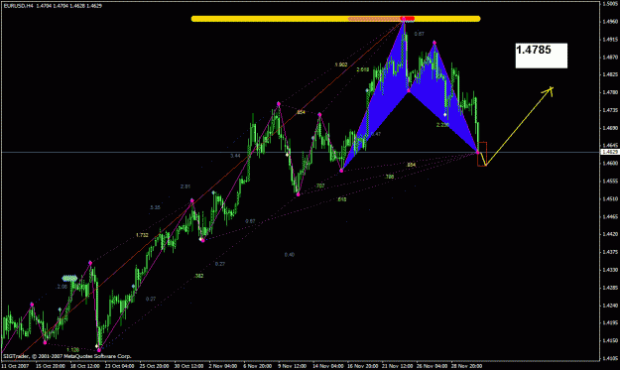This screenshot has width=620, height=370.
Task: Click the 1.4285 price axis value
Action: [610, 288]
